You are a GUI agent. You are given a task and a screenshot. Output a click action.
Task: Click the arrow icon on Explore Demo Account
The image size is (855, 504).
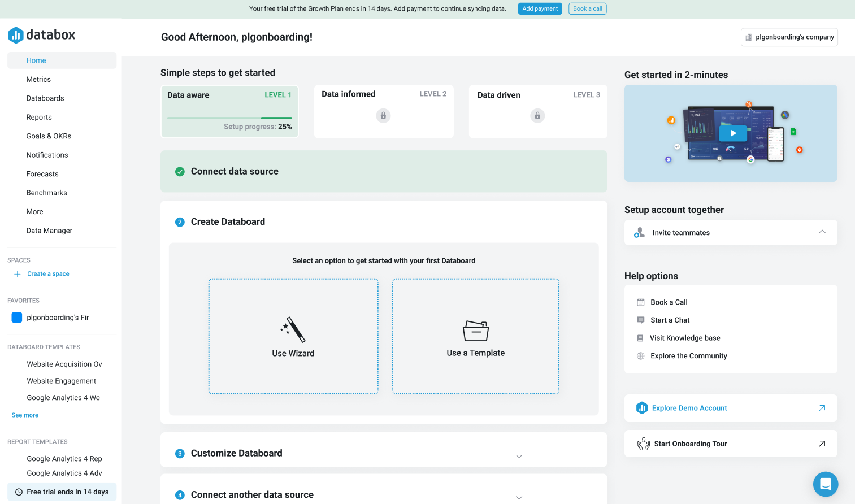pyautogui.click(x=822, y=408)
